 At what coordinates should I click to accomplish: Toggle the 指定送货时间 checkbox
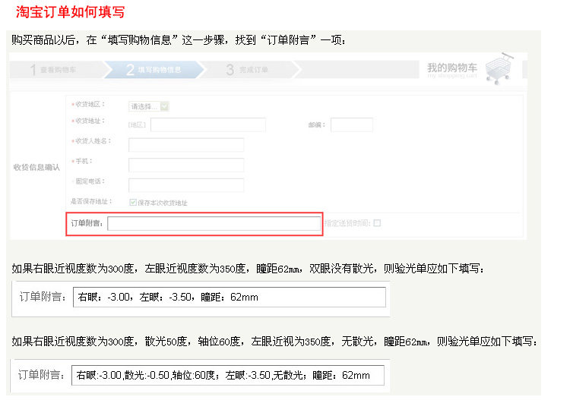[377, 223]
